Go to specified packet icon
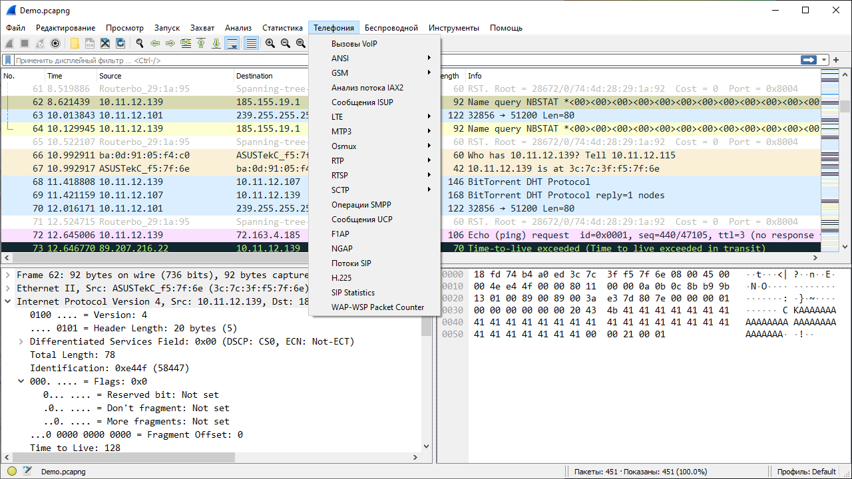Viewport: 852px width, 479px height. click(x=186, y=43)
